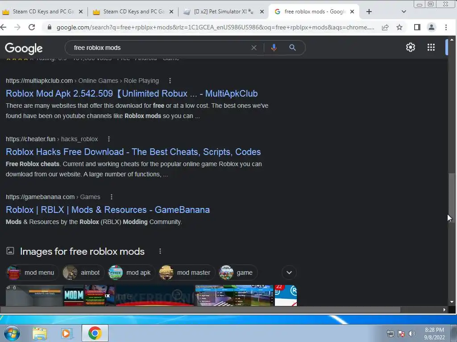Select the mod master image chip

tap(187, 273)
